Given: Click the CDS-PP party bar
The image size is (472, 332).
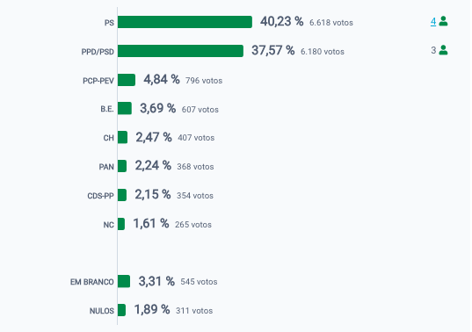Looking at the screenshot, I should [122, 195].
